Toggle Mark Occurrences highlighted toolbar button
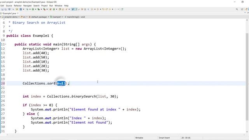 pyautogui.click(x=73, y=9)
